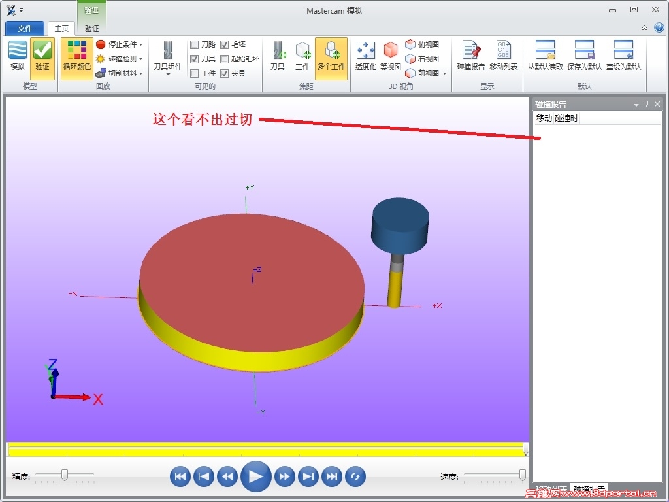The width and height of the screenshot is (669, 502).
Task: Open the help question mark icon
Action: click(x=659, y=27)
